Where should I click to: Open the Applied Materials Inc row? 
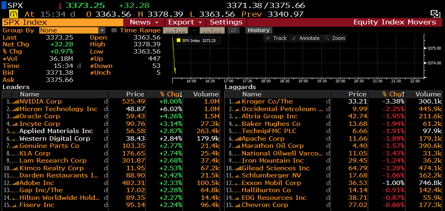coord(111,131)
